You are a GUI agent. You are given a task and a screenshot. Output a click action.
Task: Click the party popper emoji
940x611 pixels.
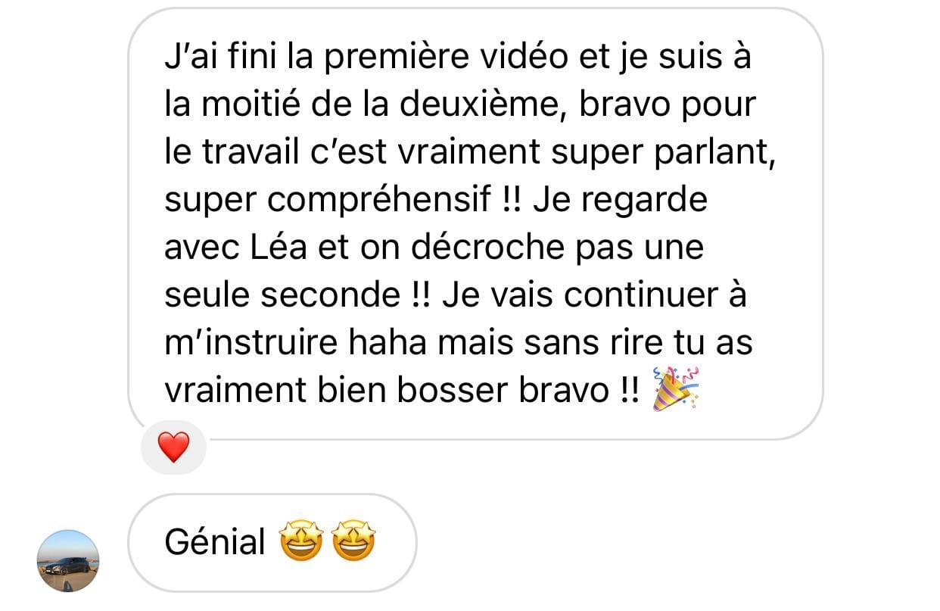[676, 389]
